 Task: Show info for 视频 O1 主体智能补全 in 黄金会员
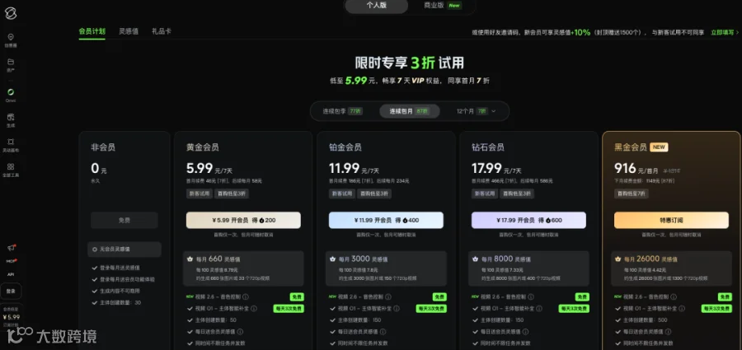point(254,309)
